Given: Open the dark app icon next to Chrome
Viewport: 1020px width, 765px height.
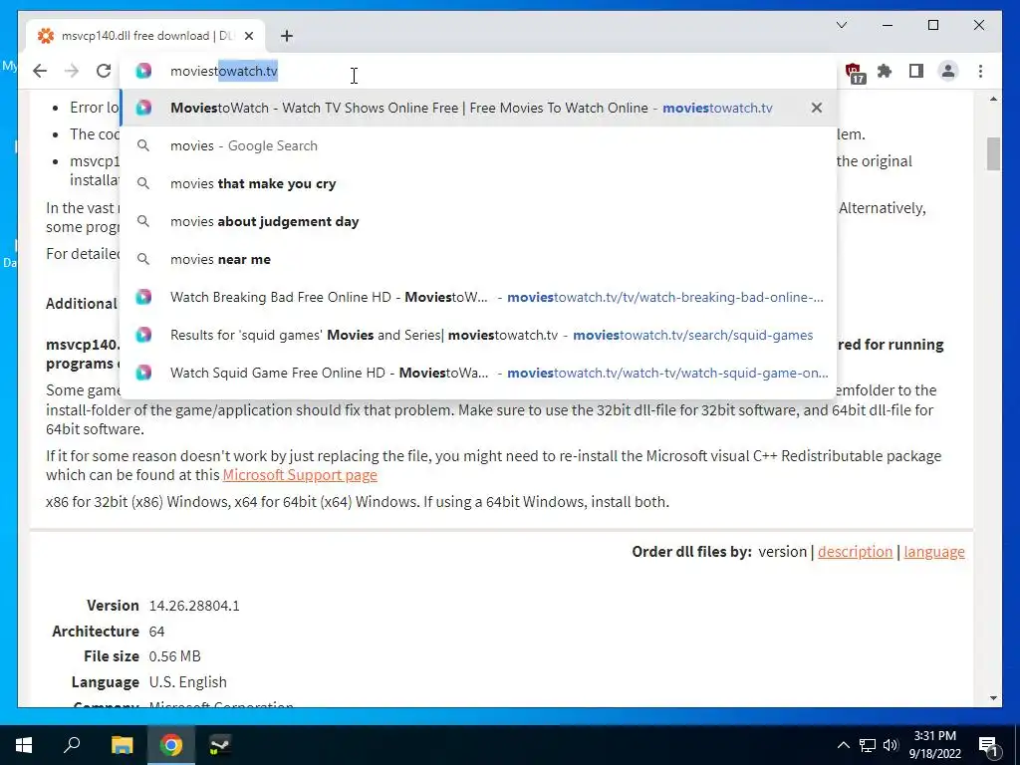Looking at the screenshot, I should coord(220,745).
